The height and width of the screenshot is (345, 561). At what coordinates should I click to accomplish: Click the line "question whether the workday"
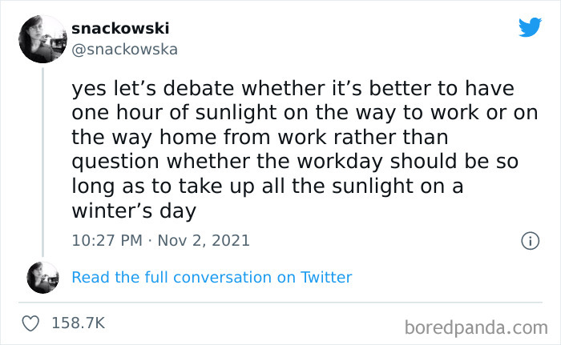295,161
